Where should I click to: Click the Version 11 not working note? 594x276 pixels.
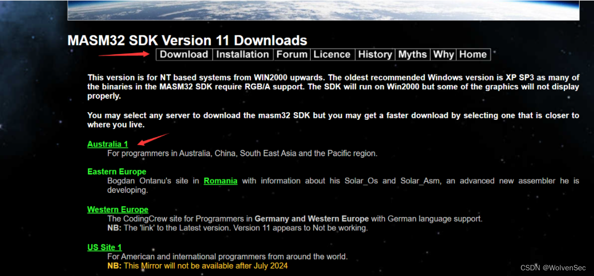point(237,228)
